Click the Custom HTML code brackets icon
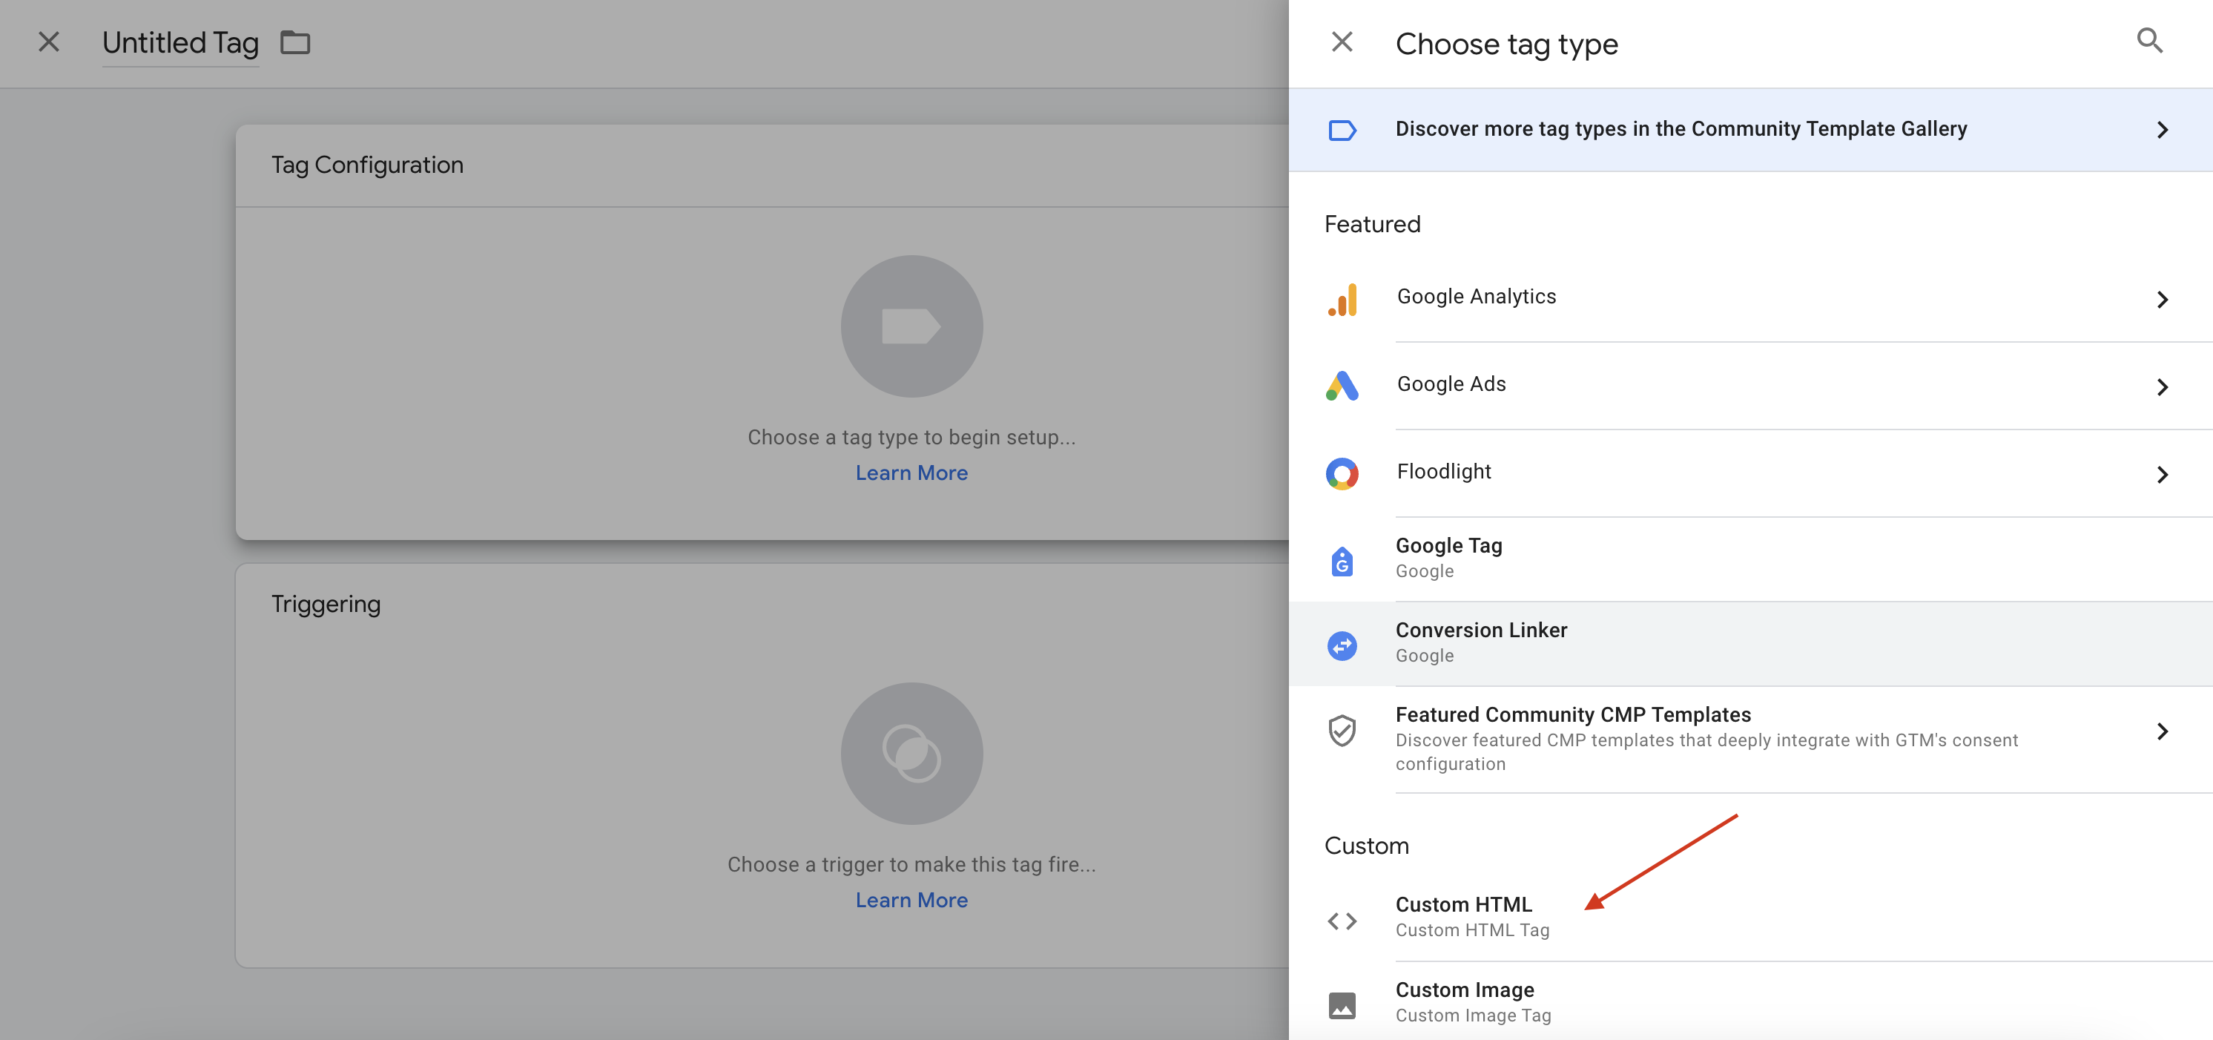 (1342, 921)
